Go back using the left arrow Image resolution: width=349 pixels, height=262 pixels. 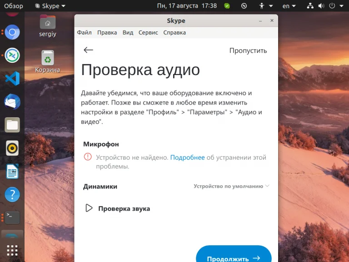[x=88, y=50]
